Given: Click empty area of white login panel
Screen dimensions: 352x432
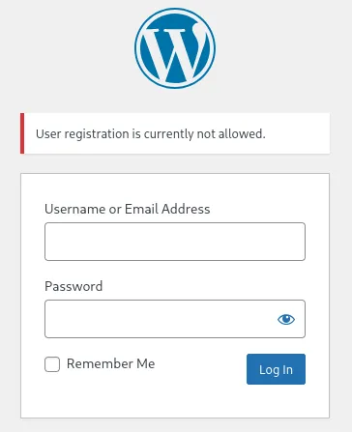Looking at the screenshot, I should point(175,401).
